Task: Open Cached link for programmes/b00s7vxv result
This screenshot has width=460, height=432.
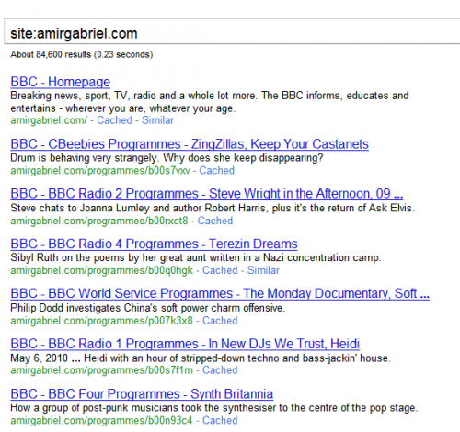Action: (x=216, y=170)
